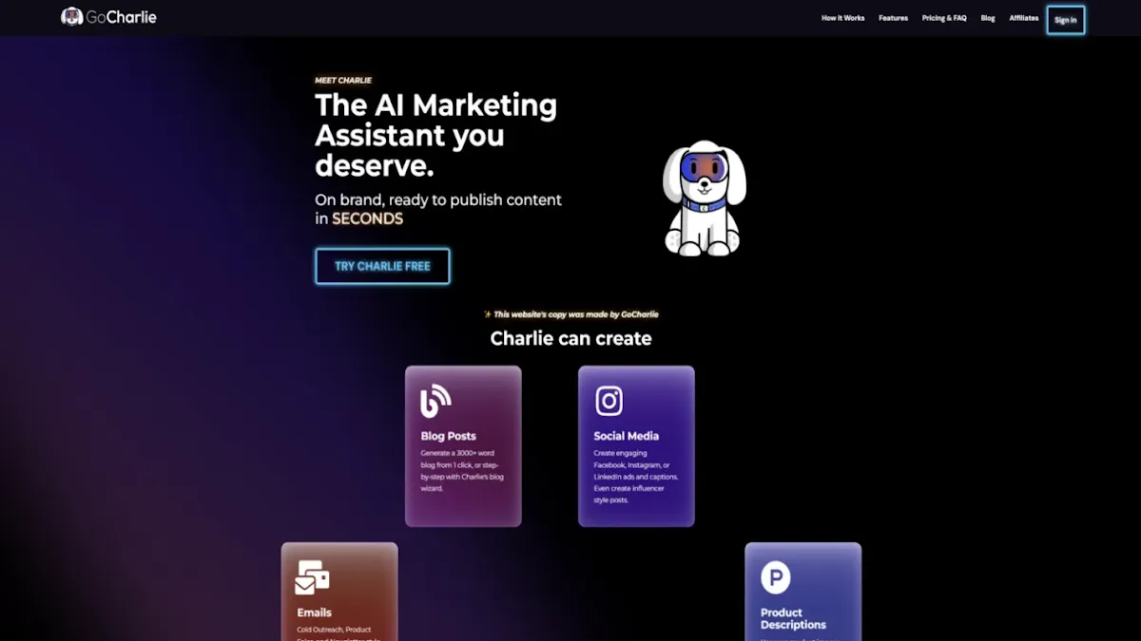Click the 'Create engaging Facebook, Instagram' description
The height and width of the screenshot is (641, 1141).
click(x=635, y=476)
